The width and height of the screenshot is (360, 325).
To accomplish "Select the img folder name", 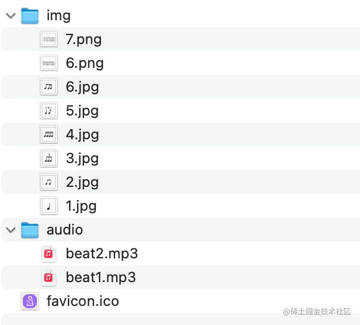I will (58, 16).
